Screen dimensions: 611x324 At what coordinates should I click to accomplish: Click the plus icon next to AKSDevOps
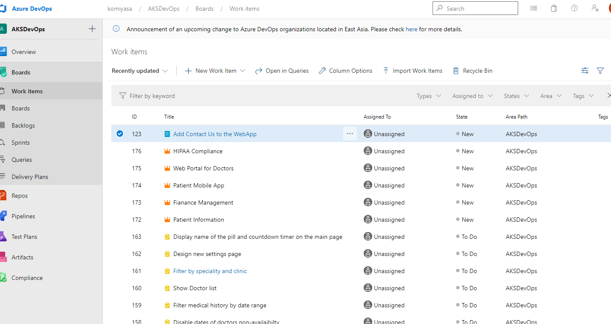click(x=92, y=29)
